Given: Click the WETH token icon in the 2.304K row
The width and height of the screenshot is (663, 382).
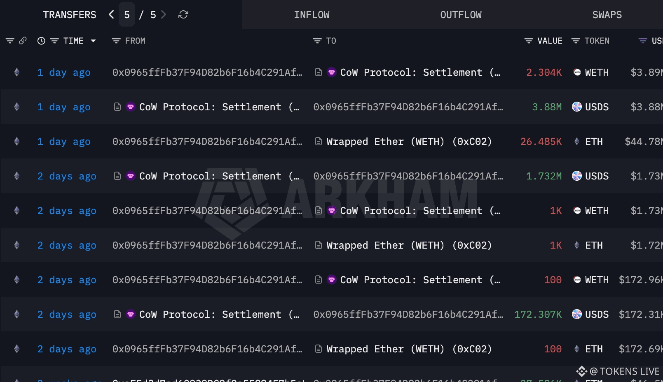Looking at the screenshot, I should point(577,72).
